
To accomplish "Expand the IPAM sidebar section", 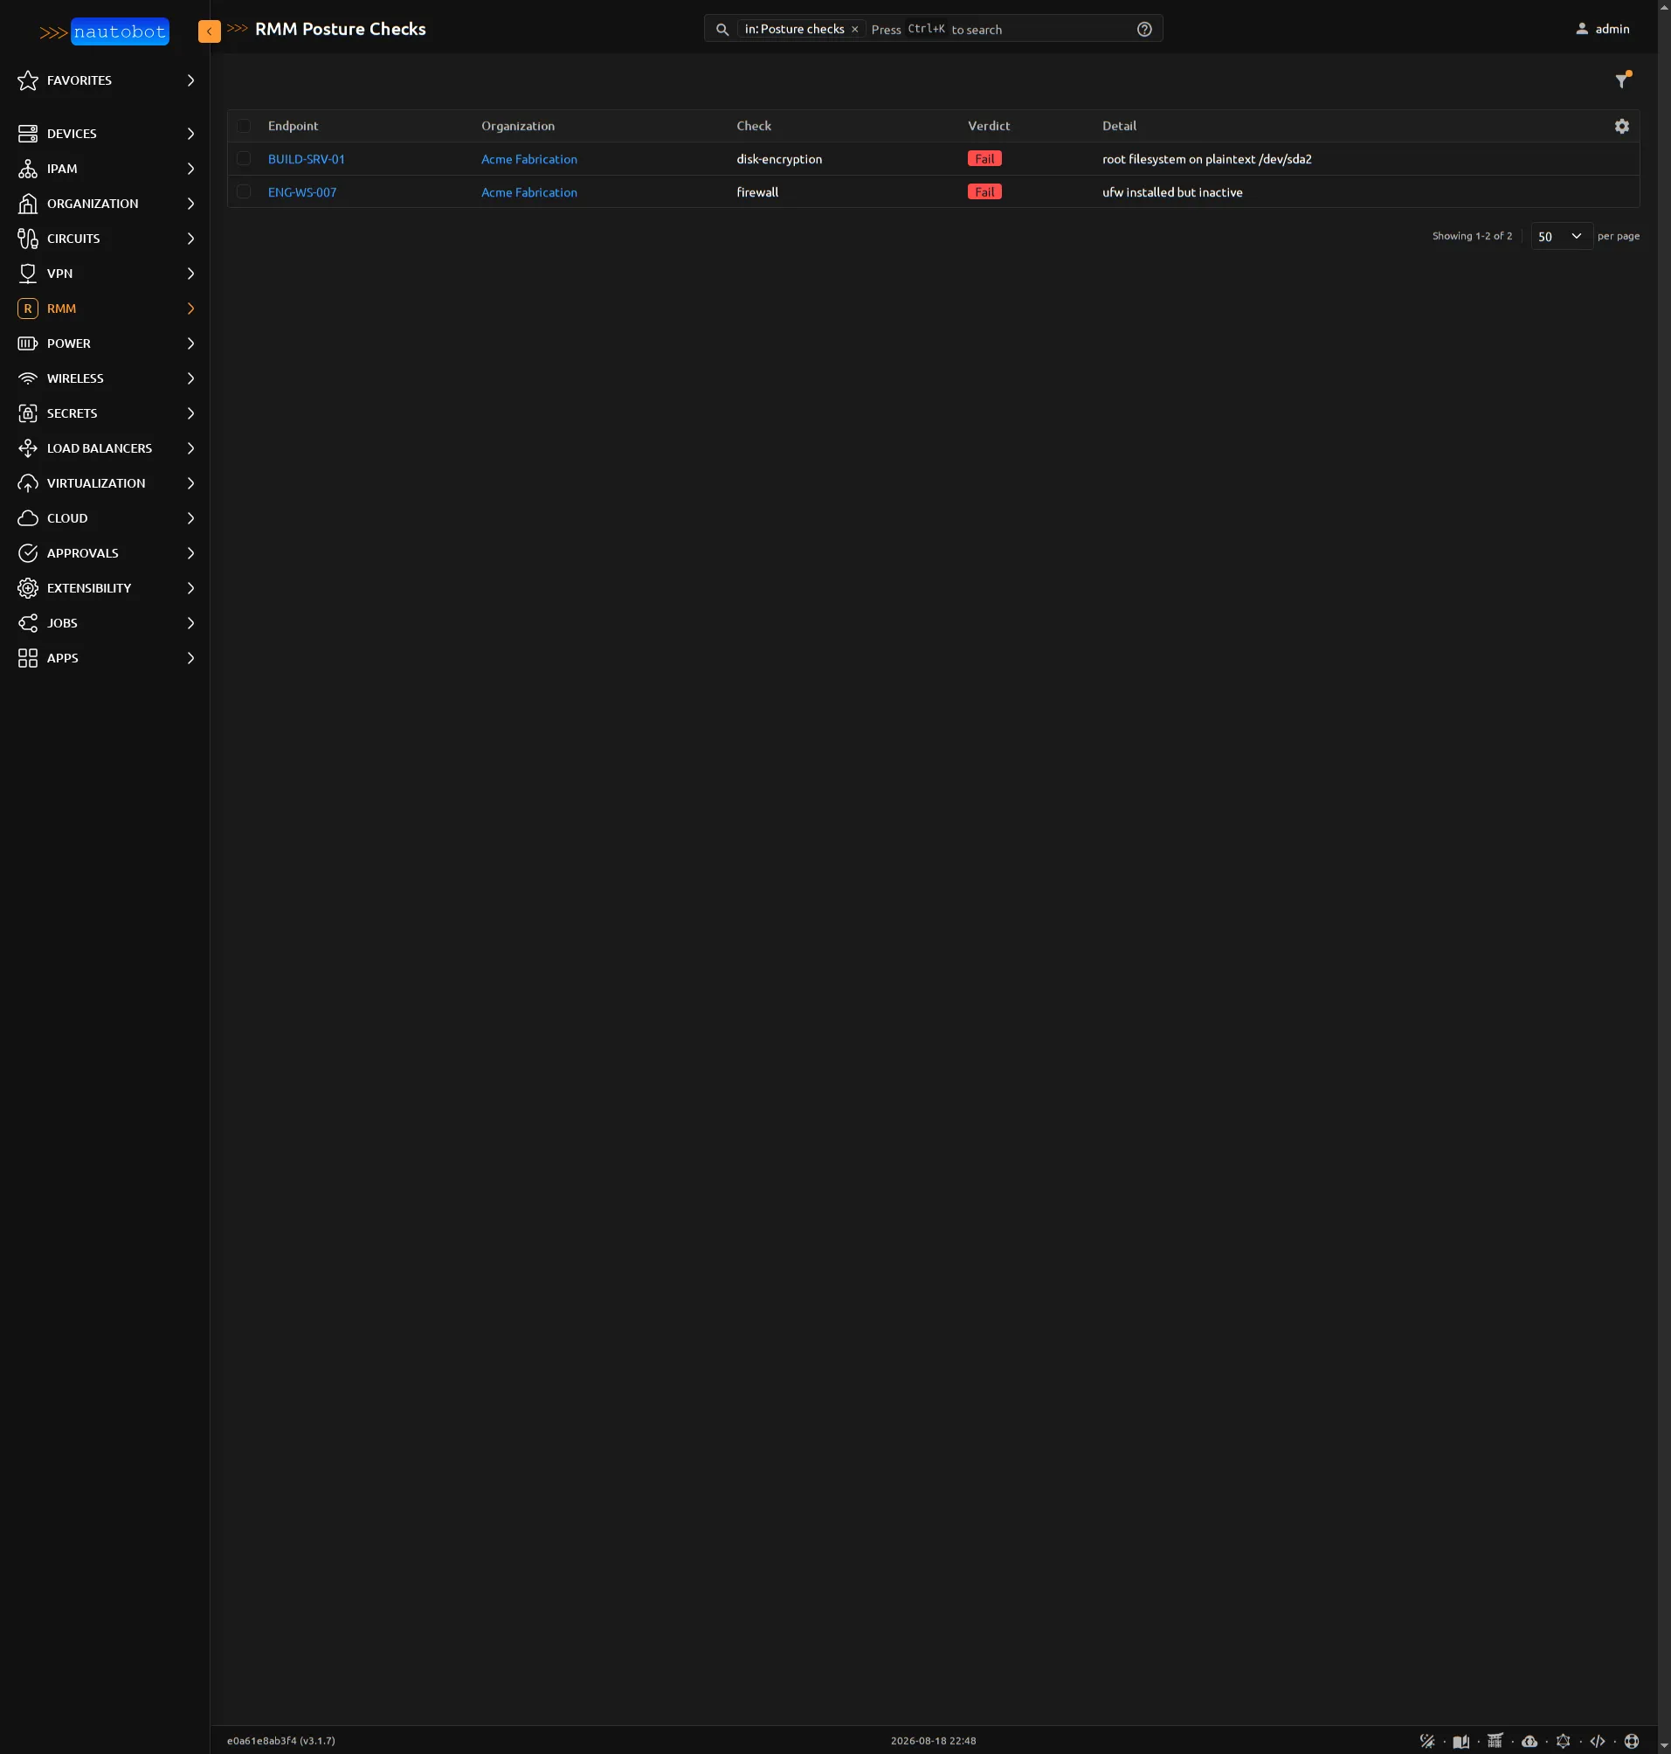I will pyautogui.click(x=105, y=169).
